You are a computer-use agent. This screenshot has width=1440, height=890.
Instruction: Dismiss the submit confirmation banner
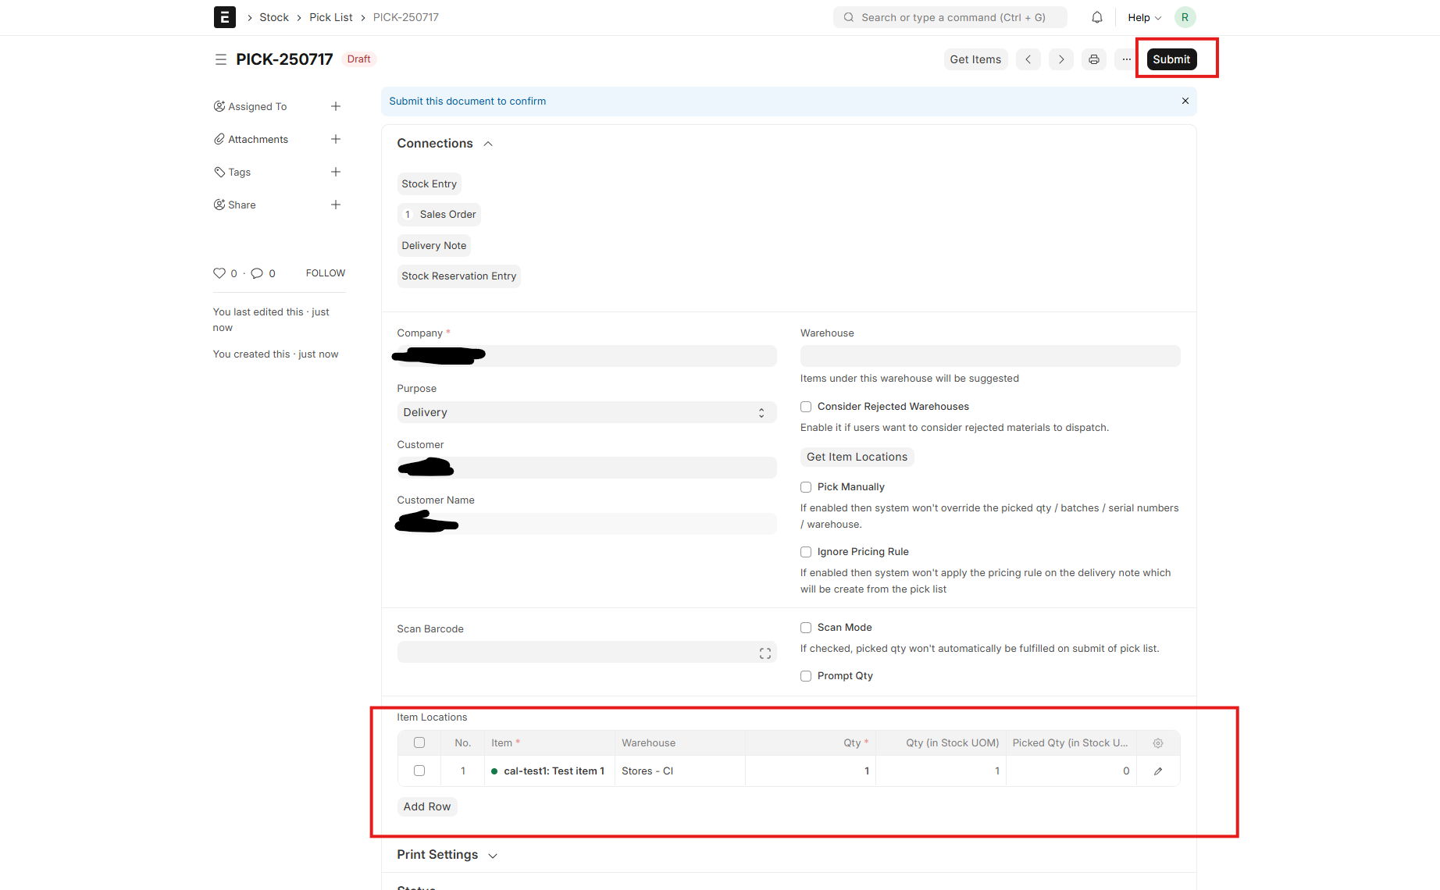click(1185, 101)
